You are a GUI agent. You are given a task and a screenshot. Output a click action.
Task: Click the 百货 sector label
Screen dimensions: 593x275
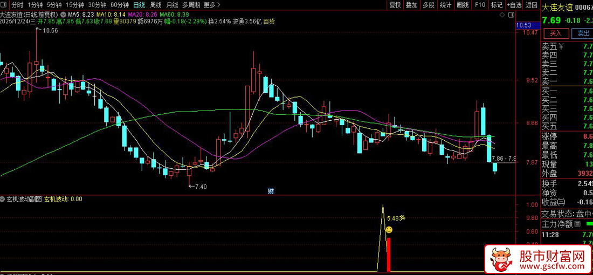pyautogui.click(x=269, y=22)
